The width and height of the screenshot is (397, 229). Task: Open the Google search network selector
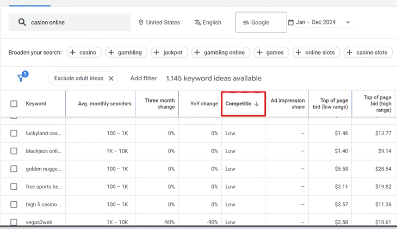pyautogui.click(x=261, y=22)
